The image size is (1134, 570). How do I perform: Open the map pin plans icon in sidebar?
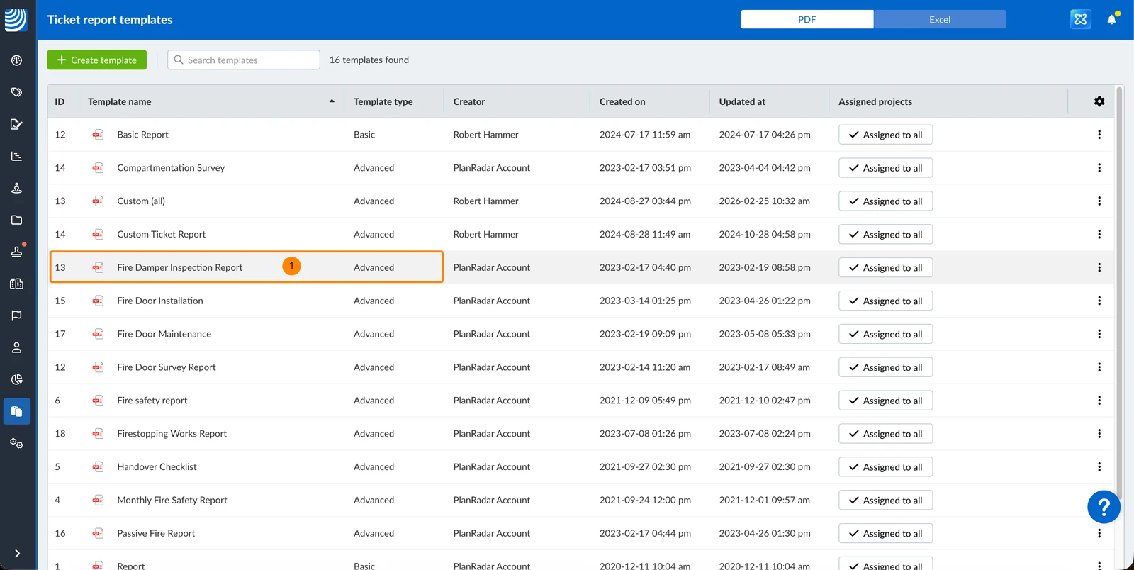(16, 188)
